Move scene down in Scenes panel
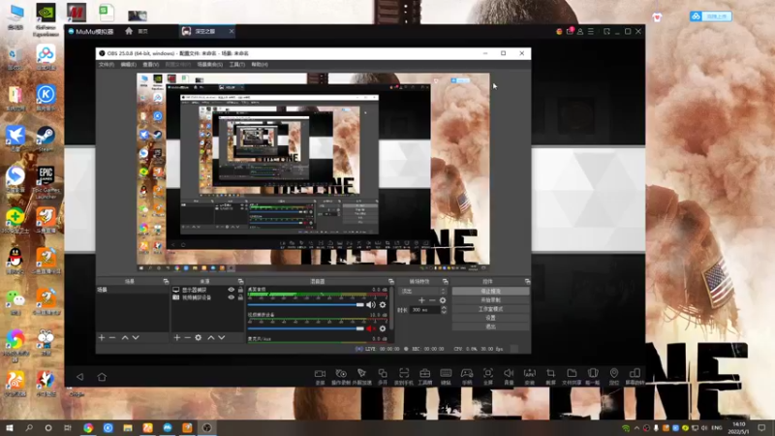The image size is (775, 436). pyautogui.click(x=136, y=337)
